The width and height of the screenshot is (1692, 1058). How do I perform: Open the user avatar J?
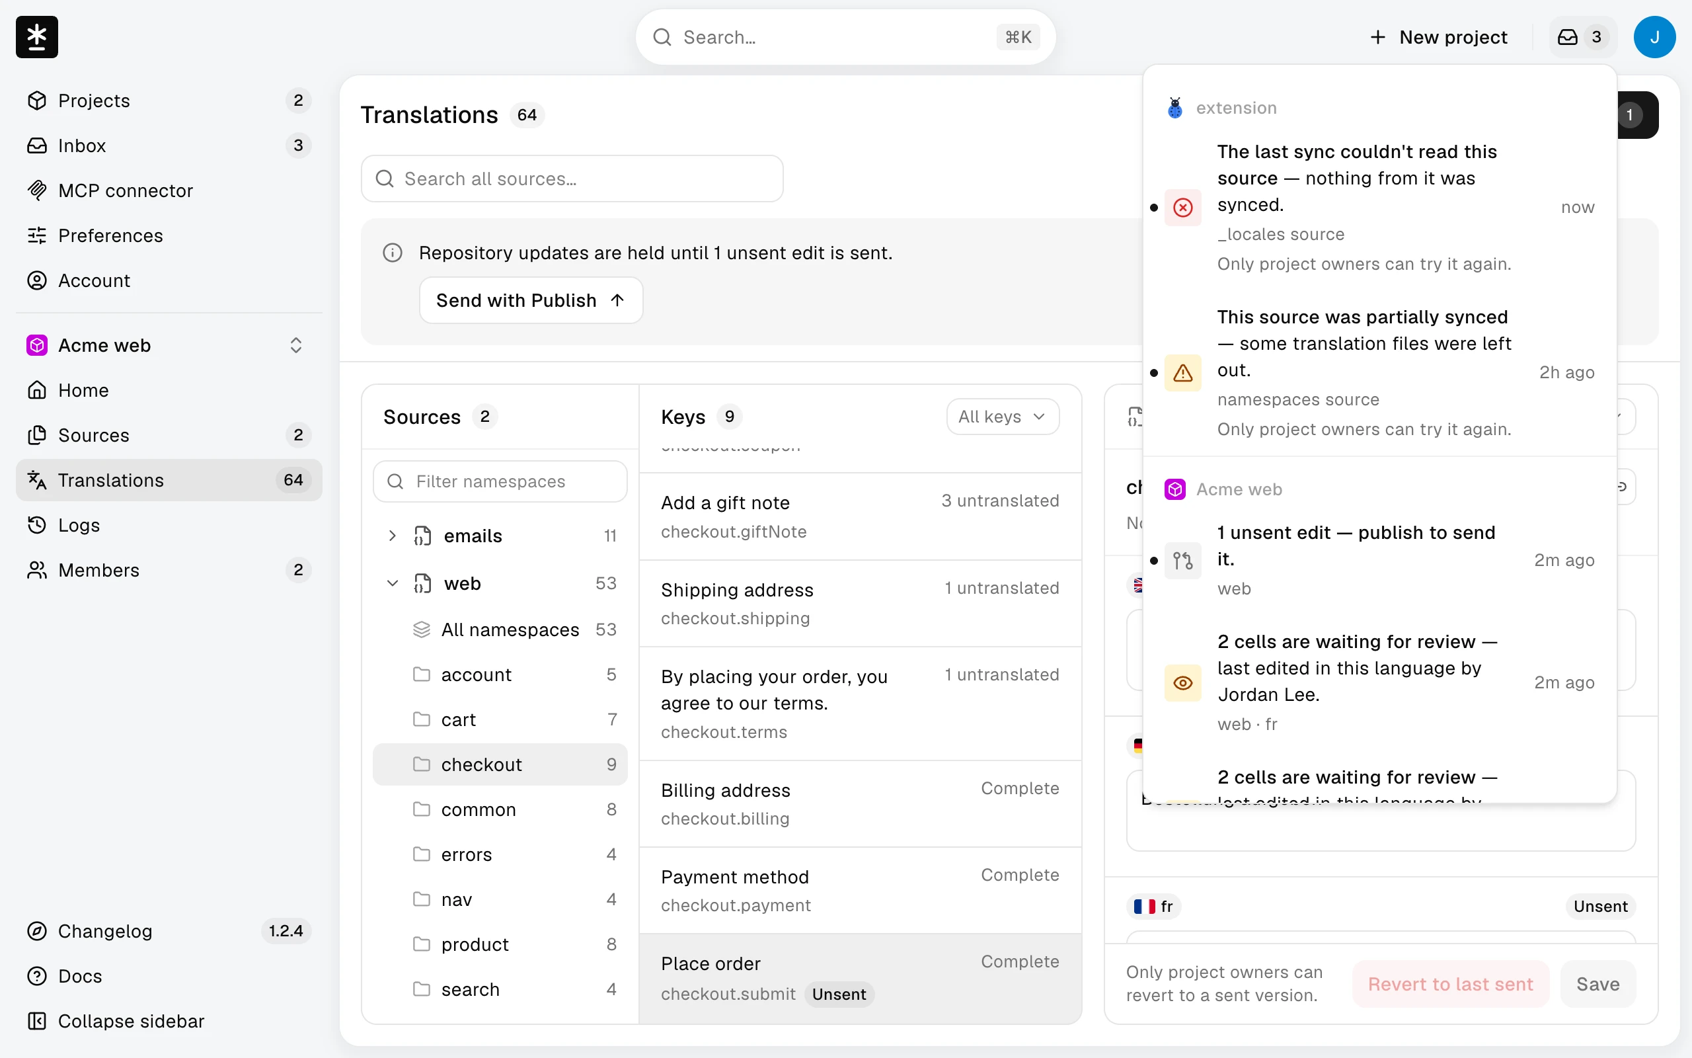click(1654, 37)
